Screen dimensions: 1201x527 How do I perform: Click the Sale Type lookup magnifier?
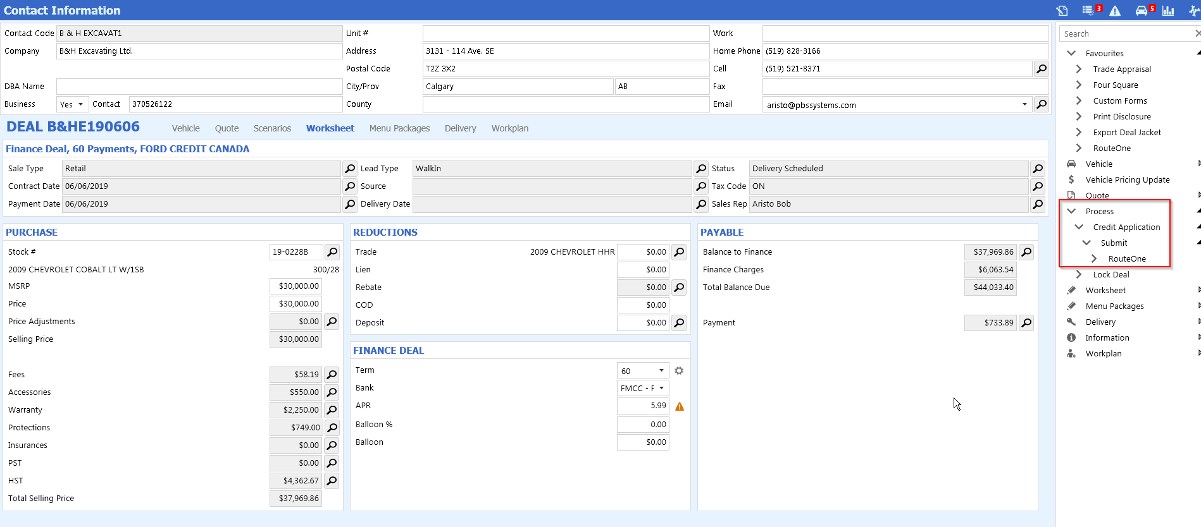pos(350,169)
